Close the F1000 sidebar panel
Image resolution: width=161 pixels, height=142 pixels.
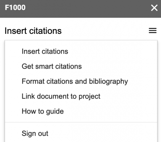coord(154,8)
